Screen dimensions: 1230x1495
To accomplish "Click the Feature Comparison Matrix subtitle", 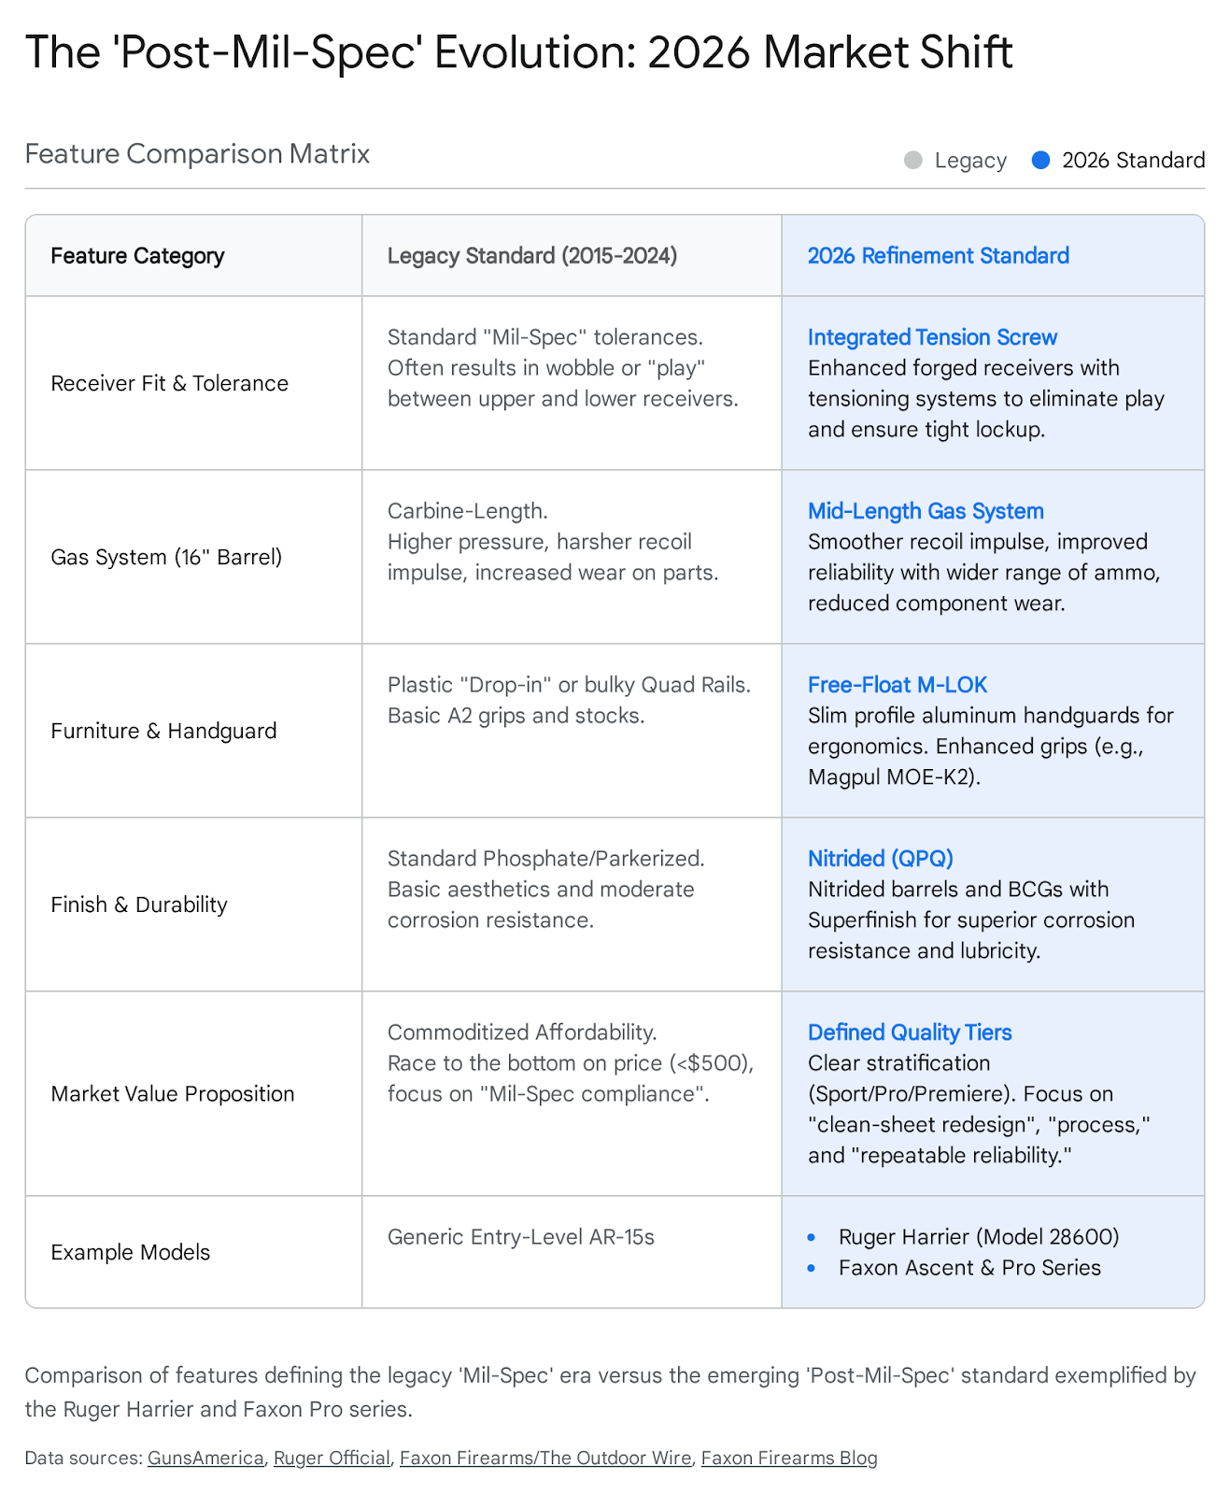I will tap(197, 154).
